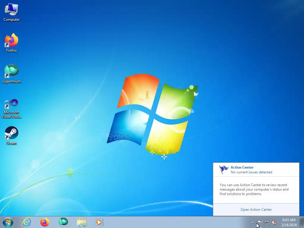This screenshot has height=228, width=304.
Task: Show hidden tray icons arrow
Action: pyautogui.click(x=252, y=222)
